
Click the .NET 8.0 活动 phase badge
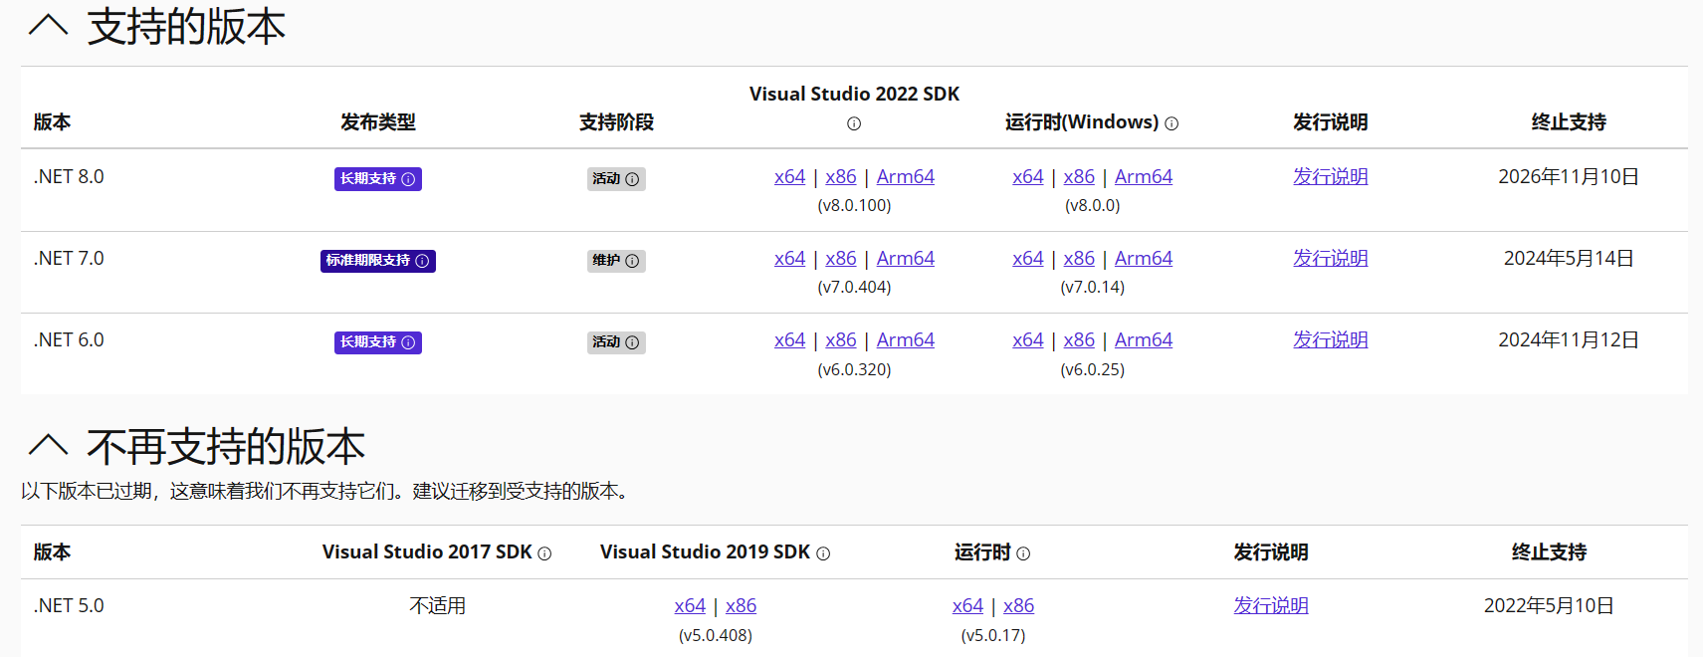616,179
